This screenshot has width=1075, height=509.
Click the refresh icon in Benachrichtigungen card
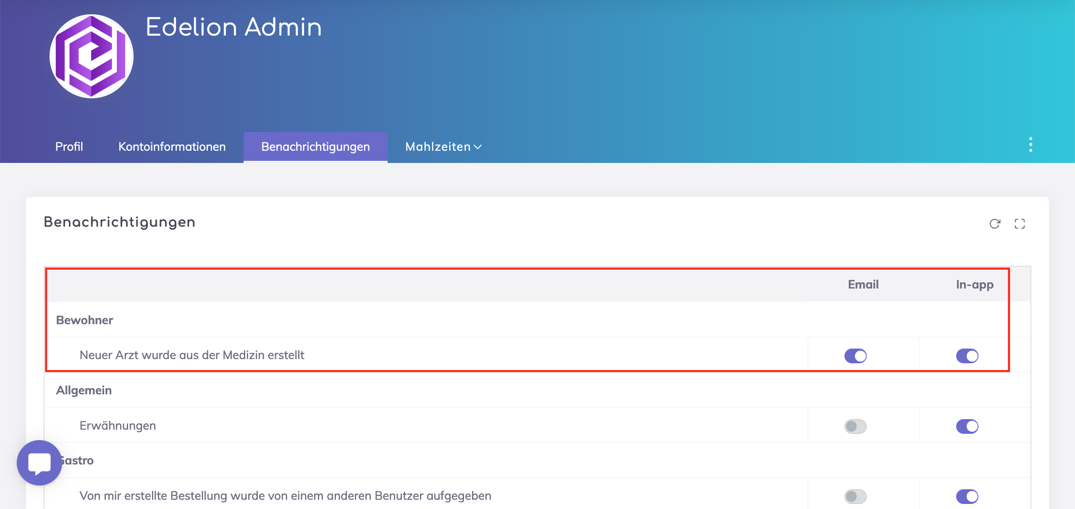click(995, 224)
